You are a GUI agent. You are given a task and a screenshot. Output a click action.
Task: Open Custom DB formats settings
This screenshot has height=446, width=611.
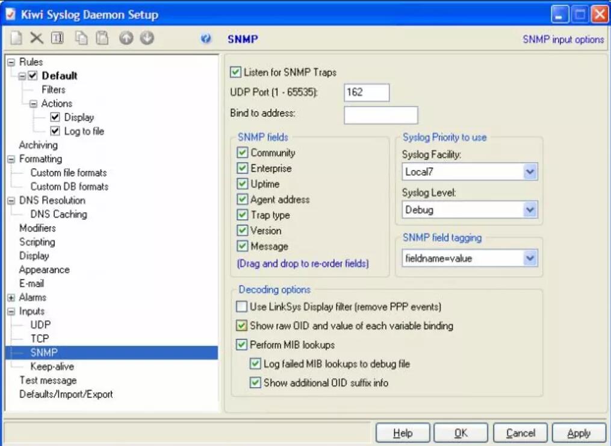69,186
